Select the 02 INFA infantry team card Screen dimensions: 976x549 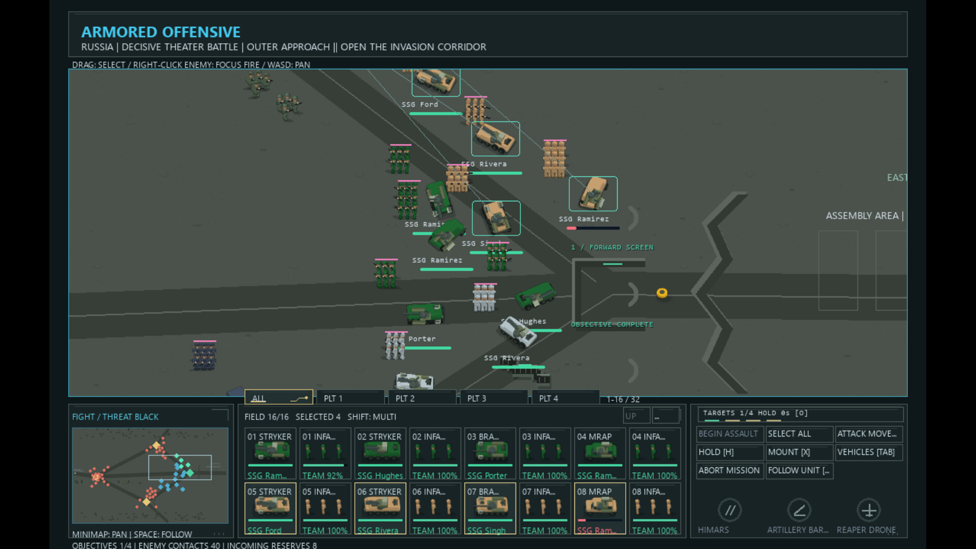coord(435,454)
